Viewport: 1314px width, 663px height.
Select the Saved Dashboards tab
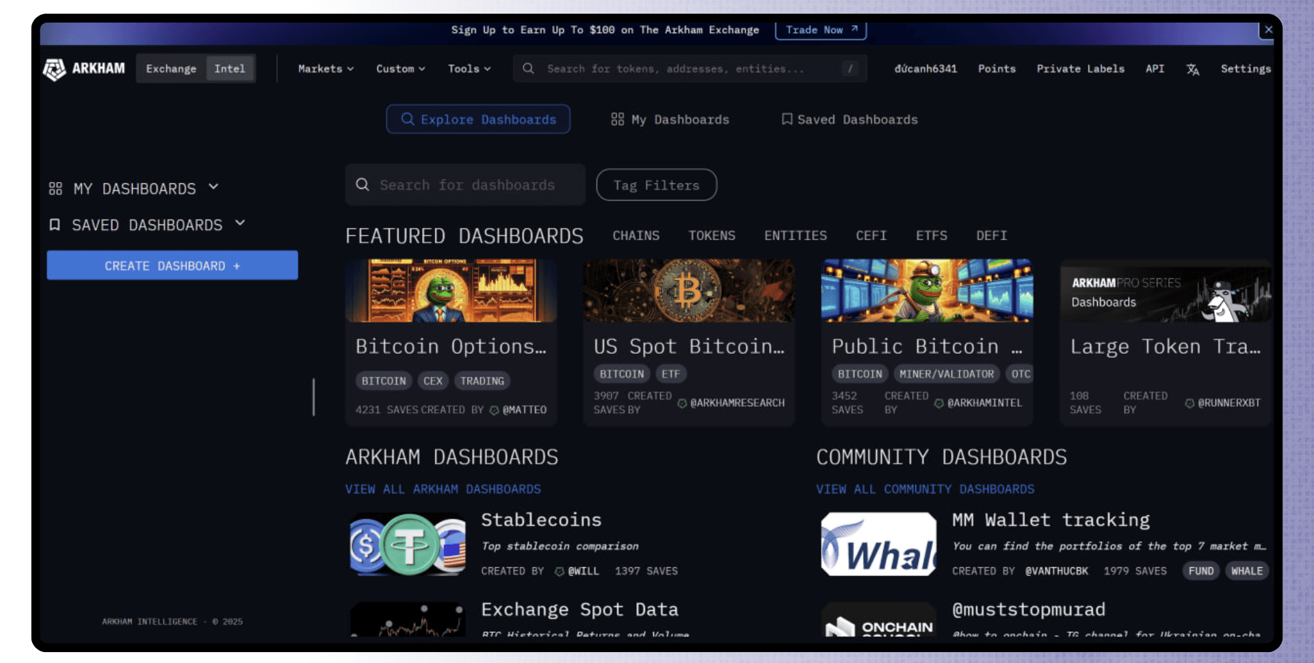(x=850, y=119)
